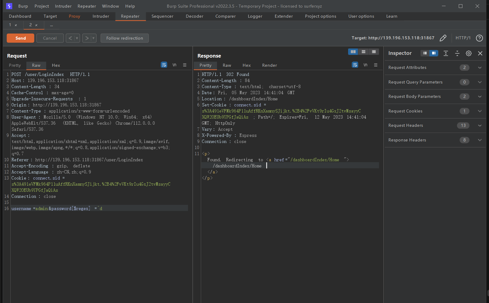
Task: Open Repeater tab 1
Action: (x=10, y=25)
